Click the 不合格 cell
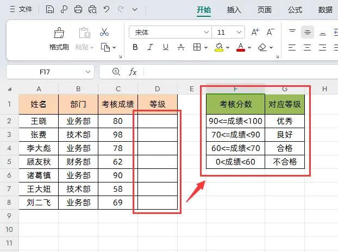338x252 pixels. (285, 162)
